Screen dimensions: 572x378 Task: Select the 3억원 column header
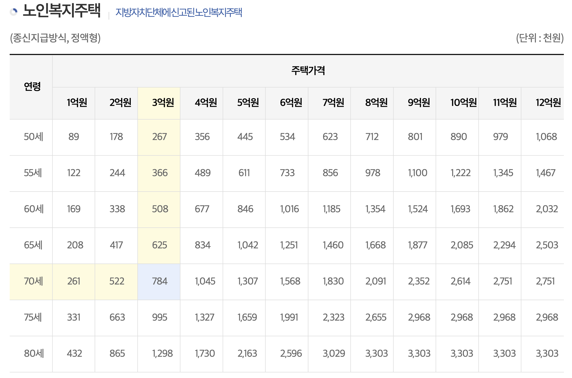163,103
